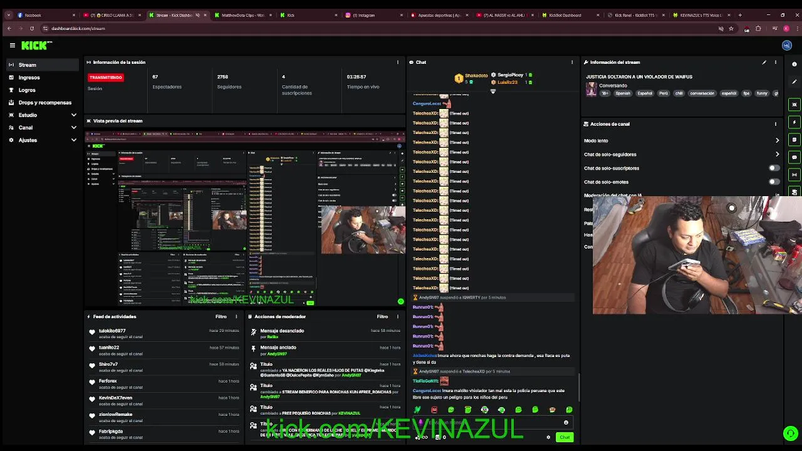Open Filtro in Feed de actividades
The image size is (802, 451).
pos(221,317)
